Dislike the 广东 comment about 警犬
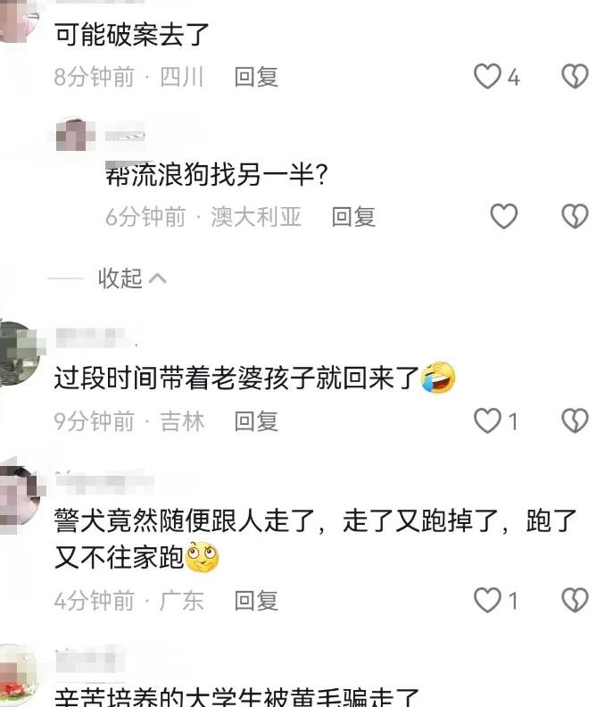This screenshot has width=596, height=707. click(x=575, y=600)
